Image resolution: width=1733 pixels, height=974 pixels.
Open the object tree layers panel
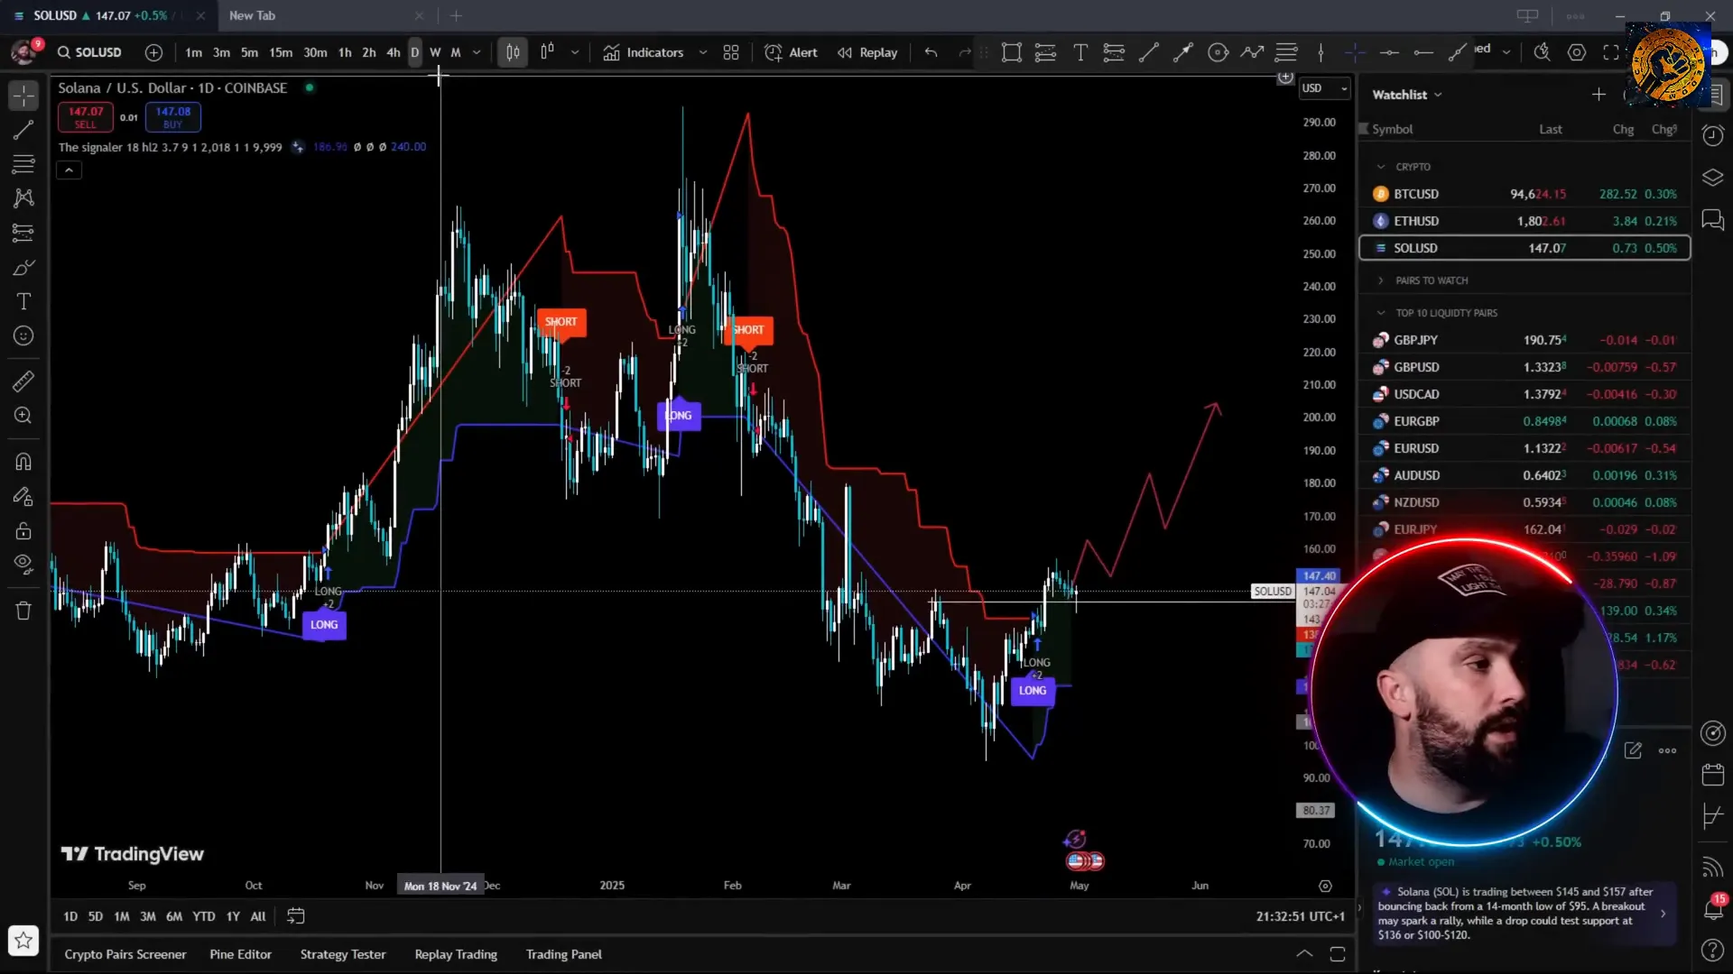click(x=1713, y=178)
